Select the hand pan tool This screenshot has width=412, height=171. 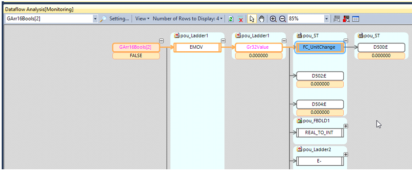pos(261,19)
